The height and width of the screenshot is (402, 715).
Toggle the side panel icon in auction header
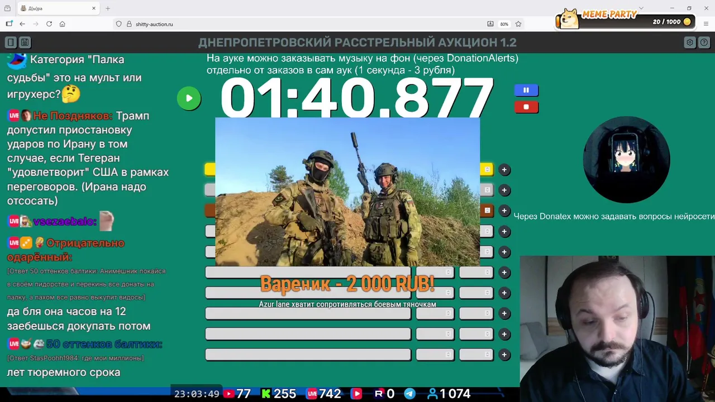pos(11,42)
